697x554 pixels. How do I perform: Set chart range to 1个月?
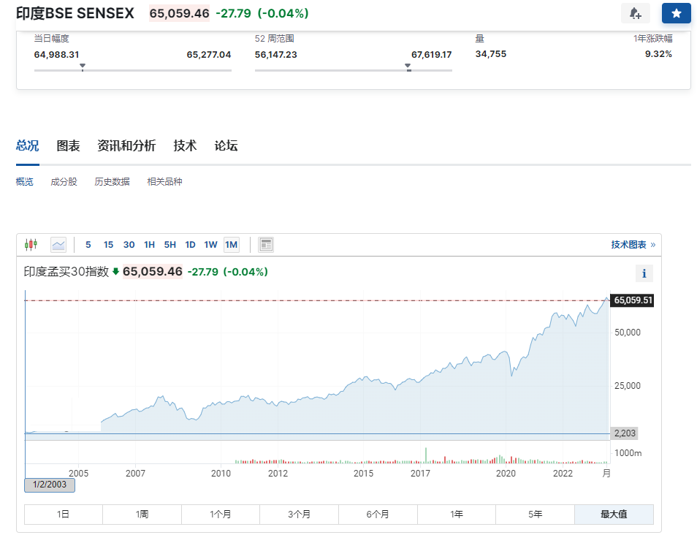click(x=221, y=515)
